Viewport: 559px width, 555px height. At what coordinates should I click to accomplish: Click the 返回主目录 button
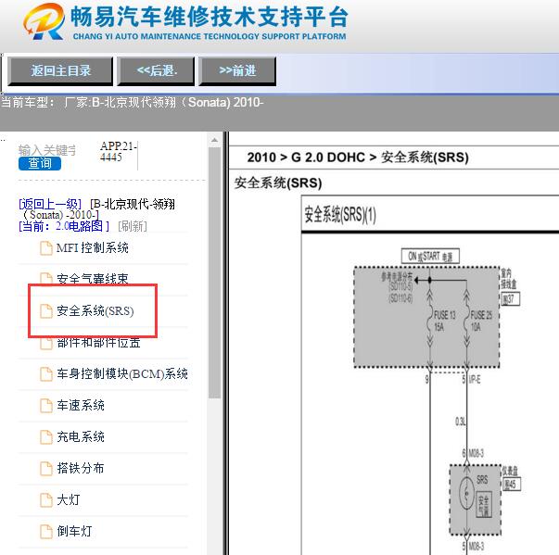[60, 71]
